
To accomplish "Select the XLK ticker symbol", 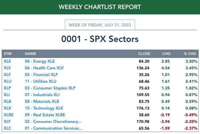I will click(x=7, y=108).
